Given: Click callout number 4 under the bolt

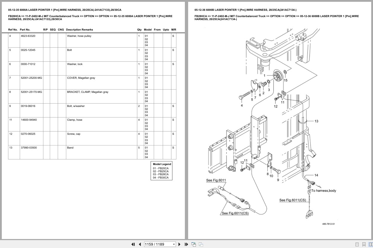Looking at the screenshot, I should 242,105.
